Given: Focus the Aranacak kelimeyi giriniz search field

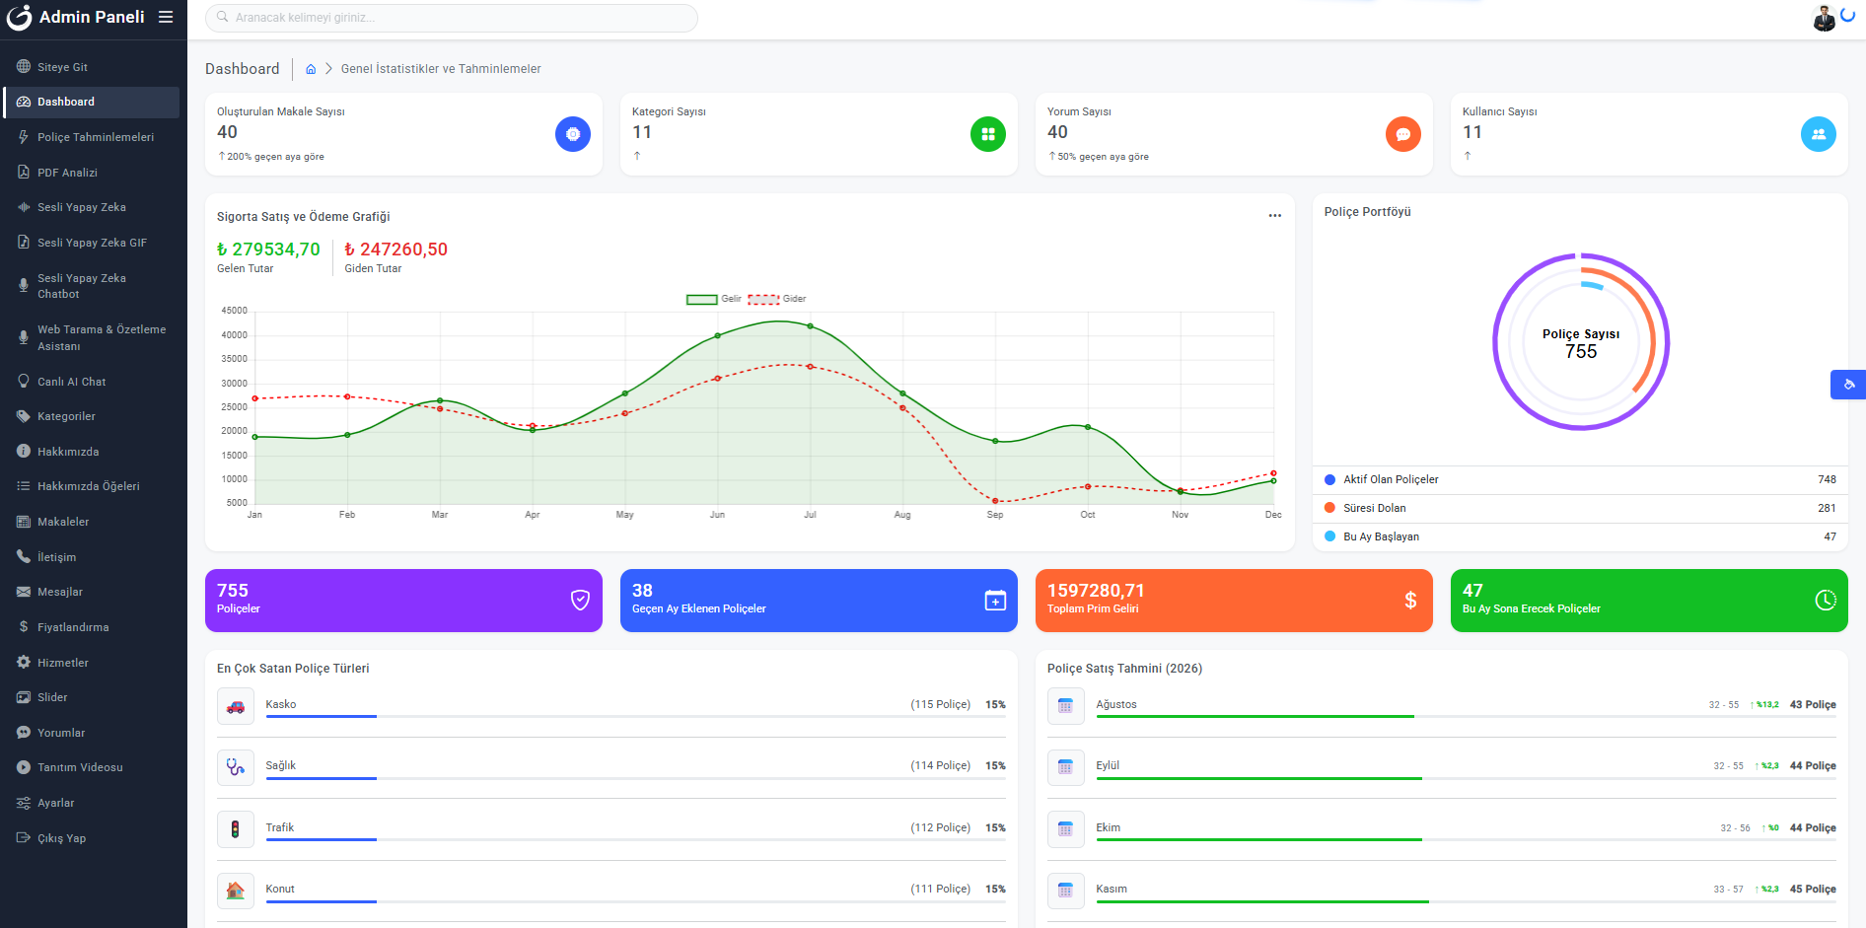Looking at the screenshot, I should pyautogui.click(x=452, y=18).
